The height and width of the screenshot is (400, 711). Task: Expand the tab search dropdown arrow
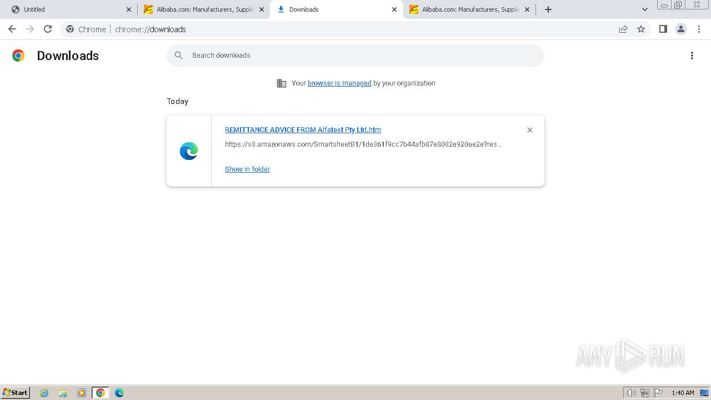click(645, 9)
